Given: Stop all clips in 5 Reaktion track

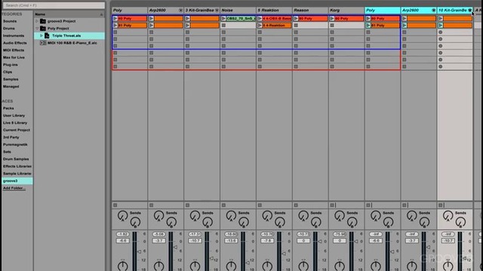Looking at the screenshot, I should [260, 205].
